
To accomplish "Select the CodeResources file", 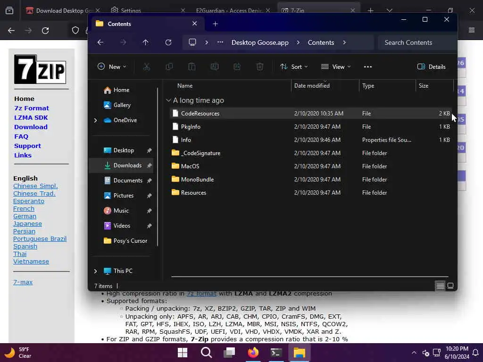I will (x=311, y=114).
